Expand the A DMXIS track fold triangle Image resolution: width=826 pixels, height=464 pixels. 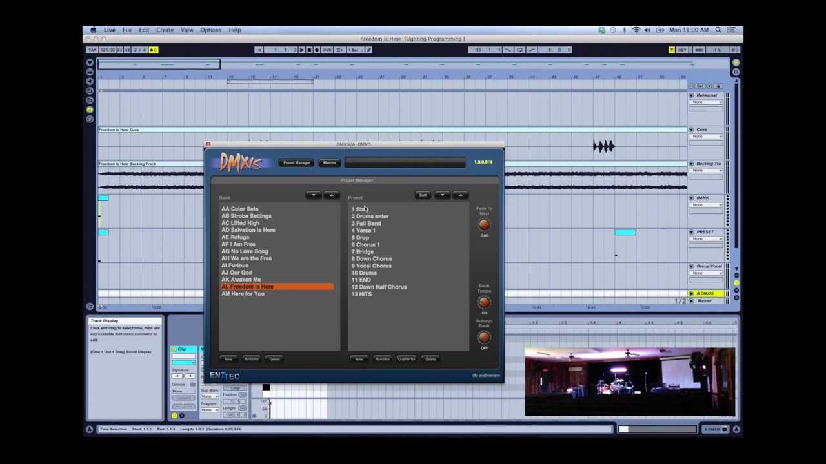point(692,294)
